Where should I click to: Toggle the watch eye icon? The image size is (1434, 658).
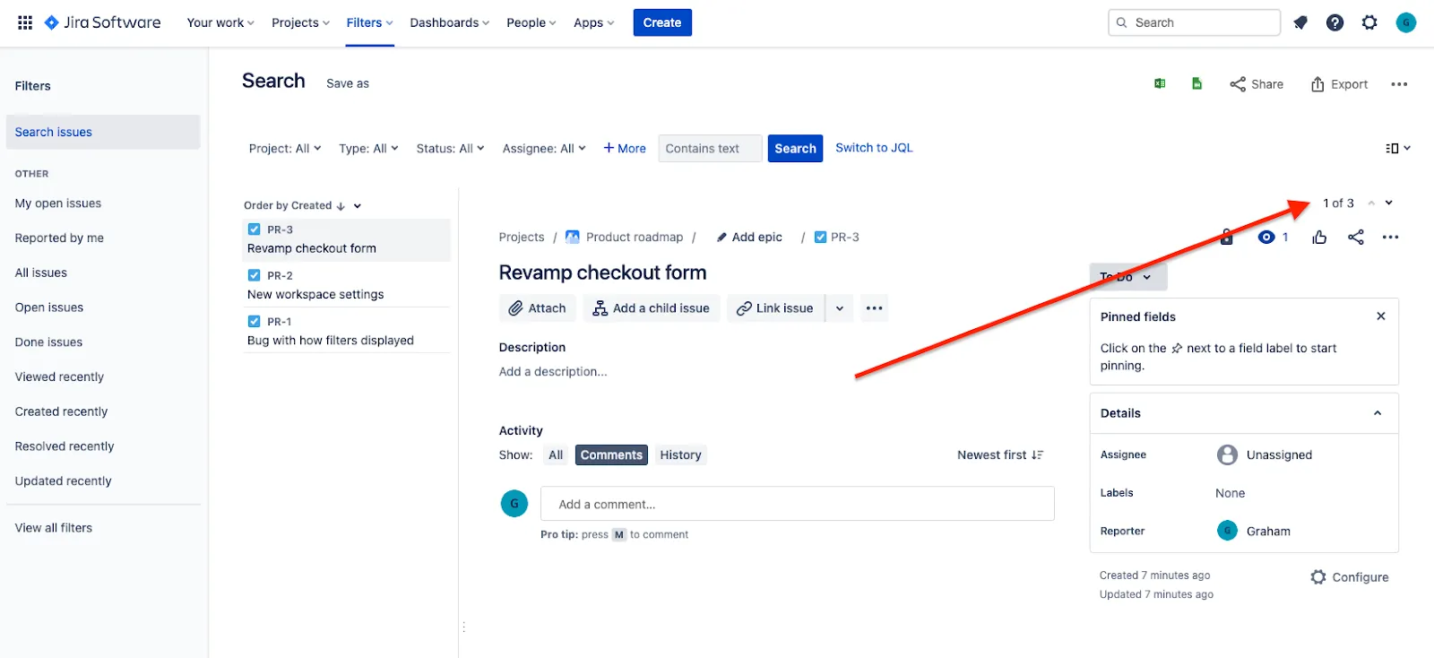[1266, 238]
